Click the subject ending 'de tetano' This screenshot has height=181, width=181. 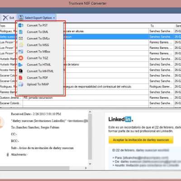(71, 65)
